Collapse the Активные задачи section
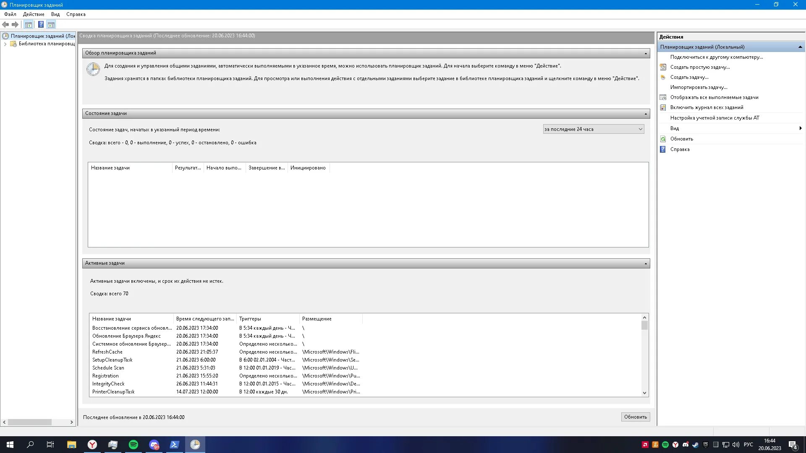The image size is (806, 453). point(646,263)
